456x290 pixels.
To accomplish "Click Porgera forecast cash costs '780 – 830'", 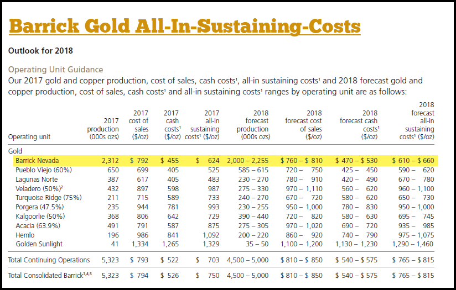I will [360, 207].
